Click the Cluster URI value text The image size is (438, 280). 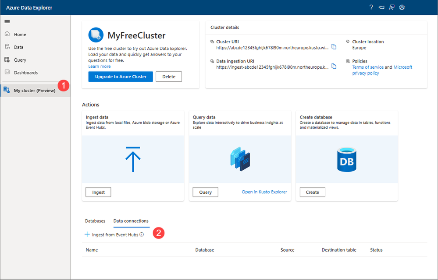[x=272, y=48]
